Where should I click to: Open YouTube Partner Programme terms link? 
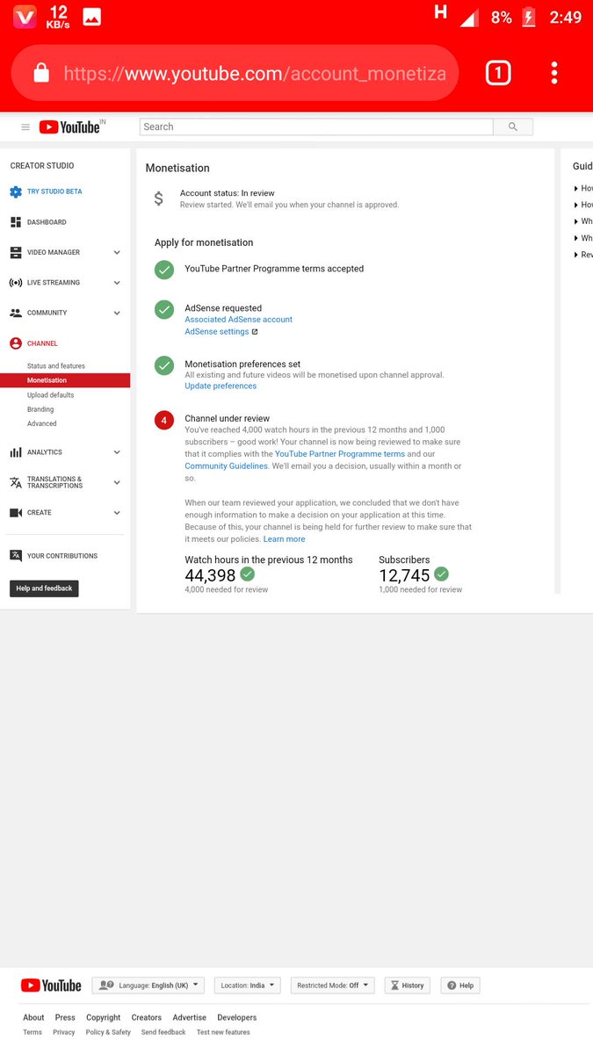[340, 454]
